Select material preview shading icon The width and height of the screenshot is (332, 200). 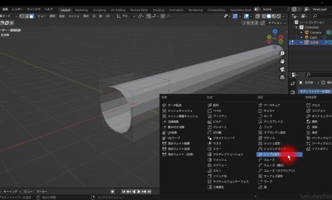[274, 16]
